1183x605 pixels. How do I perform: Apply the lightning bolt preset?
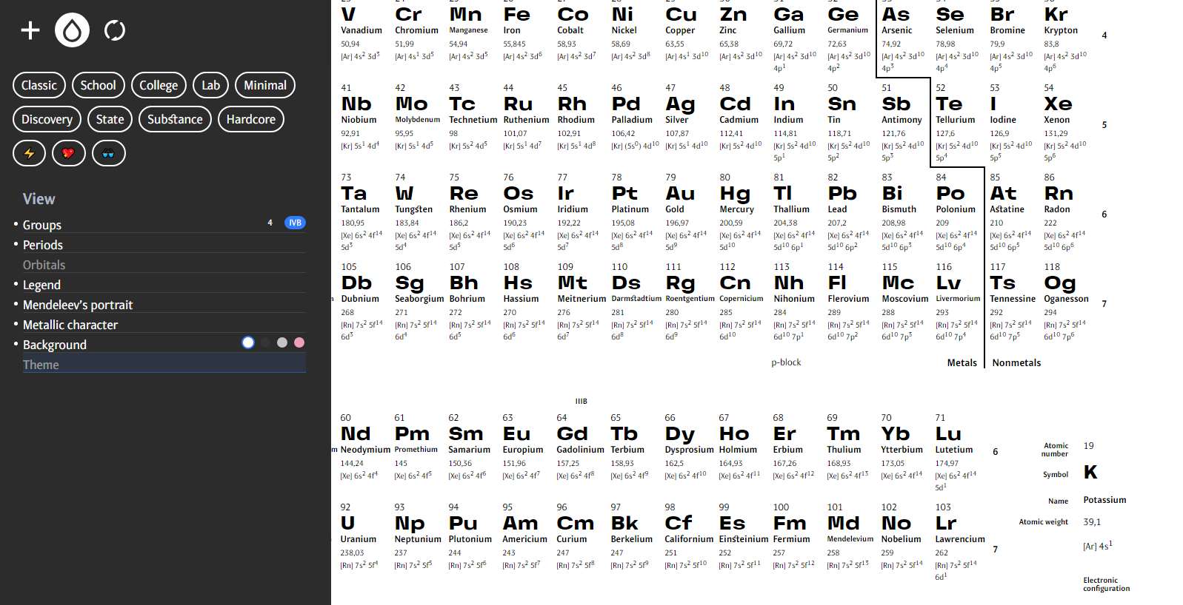(x=30, y=153)
